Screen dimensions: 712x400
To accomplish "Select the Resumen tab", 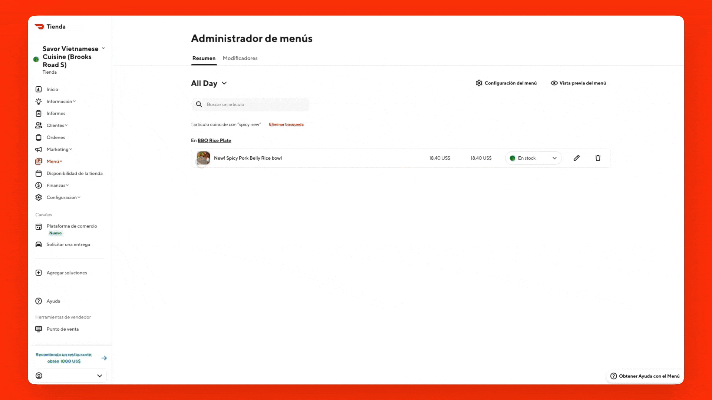I will click(204, 58).
